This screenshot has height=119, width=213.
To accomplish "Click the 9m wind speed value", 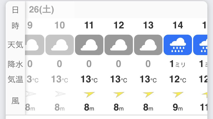I will (178, 107).
